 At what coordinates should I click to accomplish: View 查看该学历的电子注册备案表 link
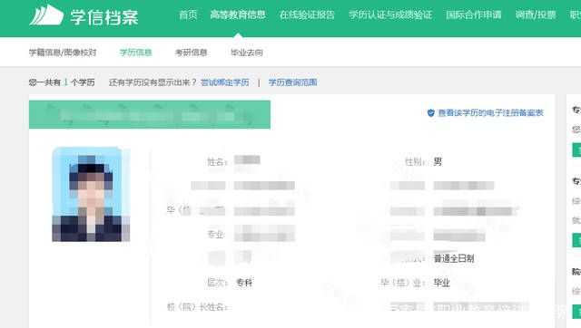pos(490,112)
